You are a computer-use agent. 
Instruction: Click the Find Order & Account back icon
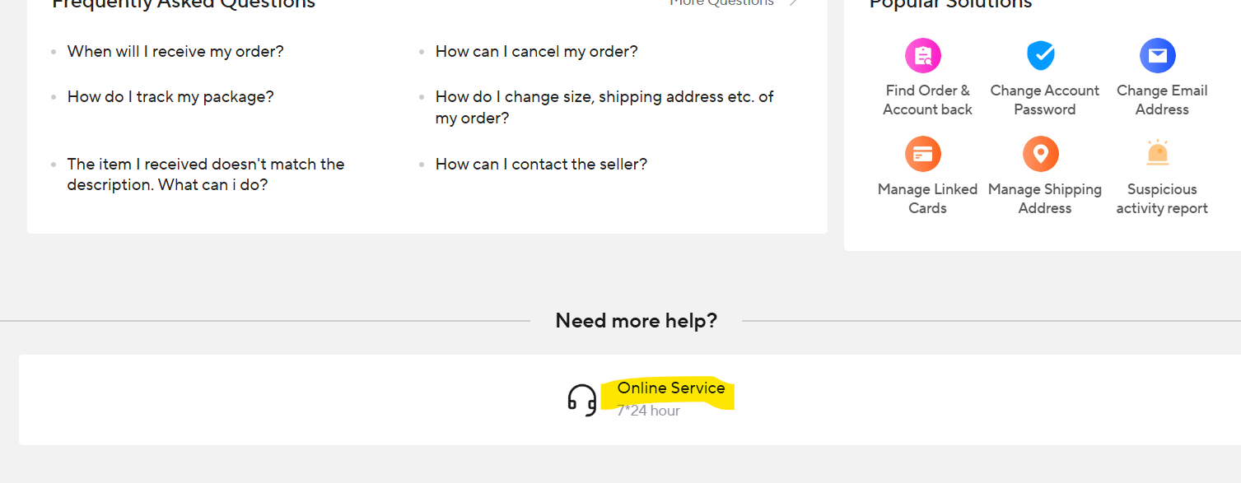[923, 56]
